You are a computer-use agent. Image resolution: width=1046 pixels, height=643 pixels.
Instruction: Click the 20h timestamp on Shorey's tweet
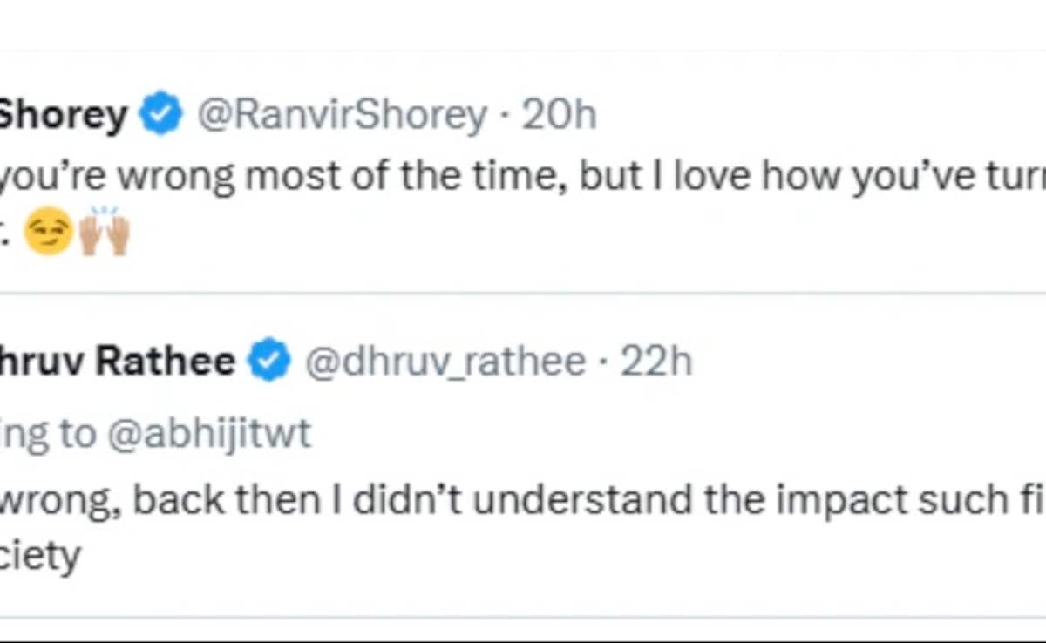(x=558, y=116)
